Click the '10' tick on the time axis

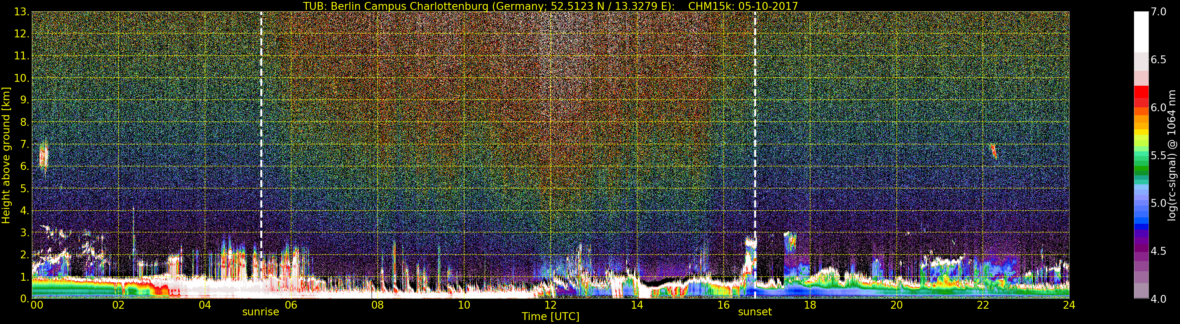click(464, 305)
